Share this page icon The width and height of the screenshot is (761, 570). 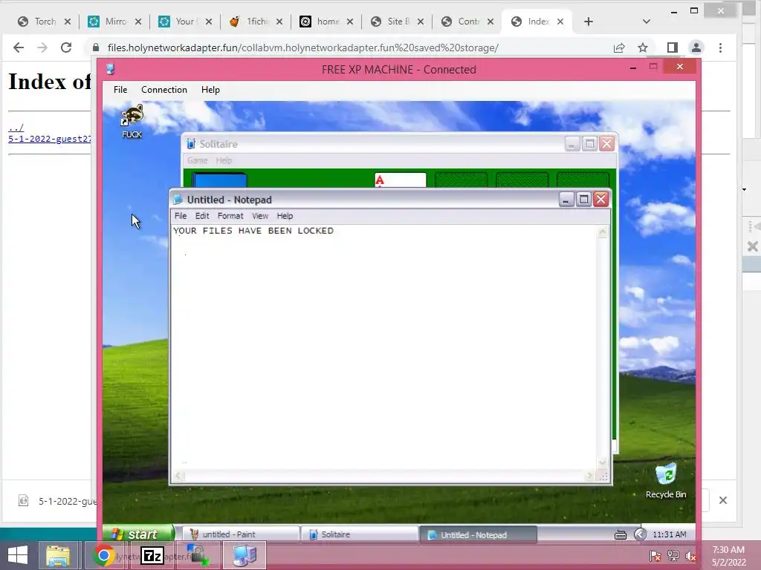(x=619, y=47)
